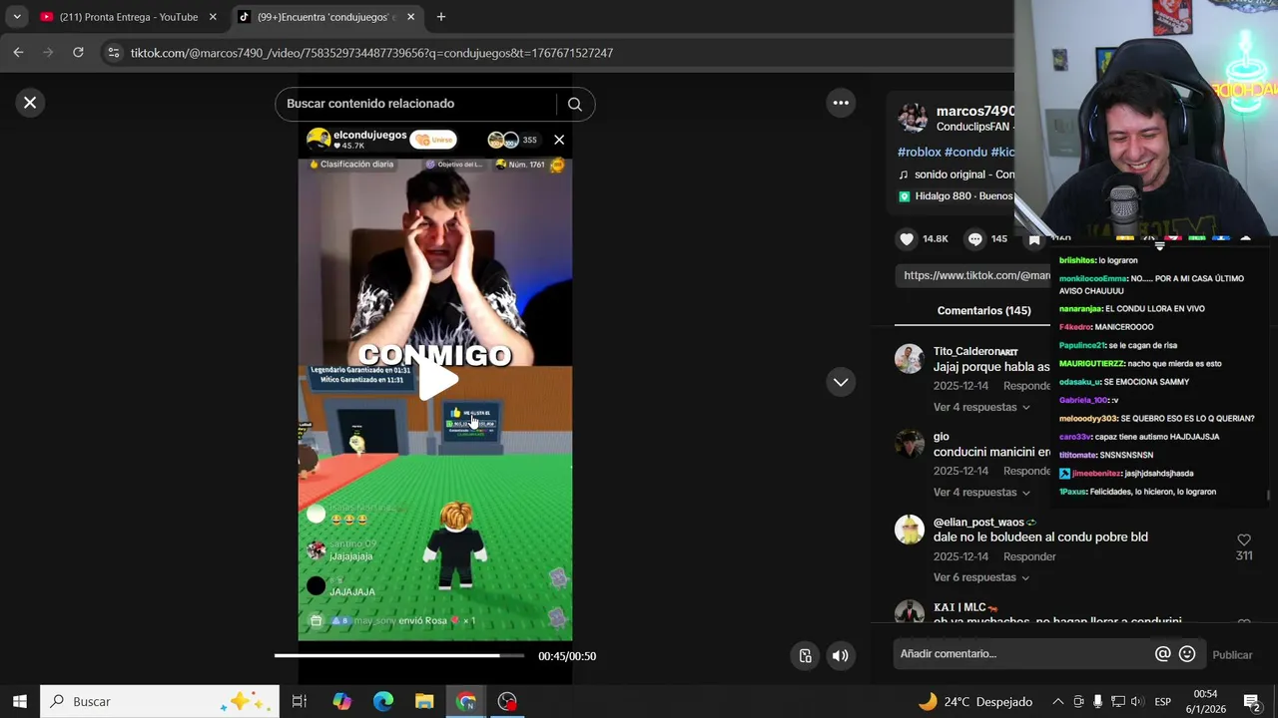1278x718 pixels.
Task: Reply to the elian_post_waos comment
Action: click(x=1029, y=556)
